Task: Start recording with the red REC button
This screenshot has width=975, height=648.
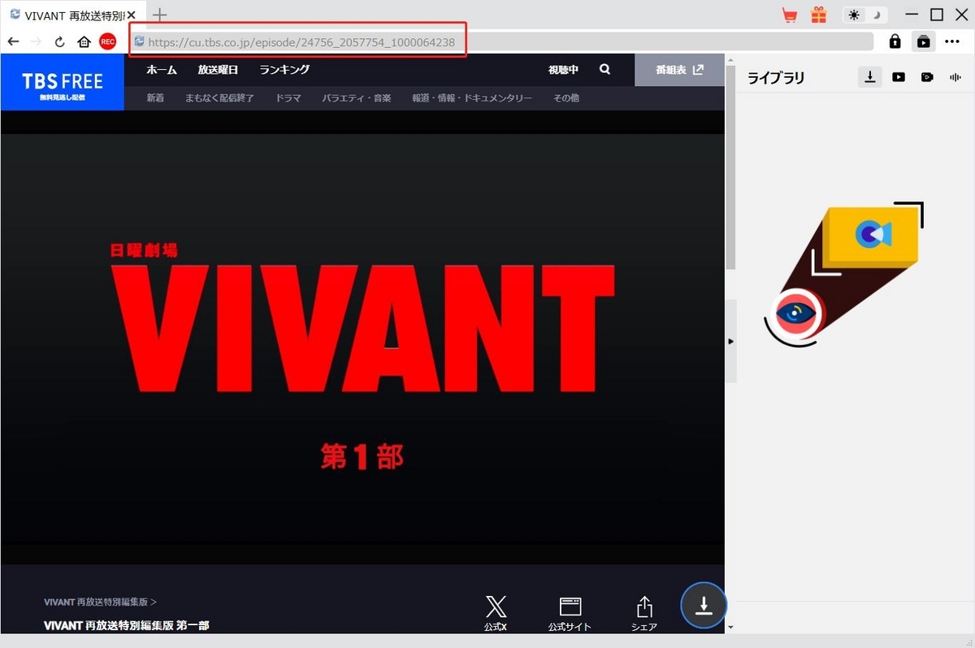Action: tap(107, 41)
